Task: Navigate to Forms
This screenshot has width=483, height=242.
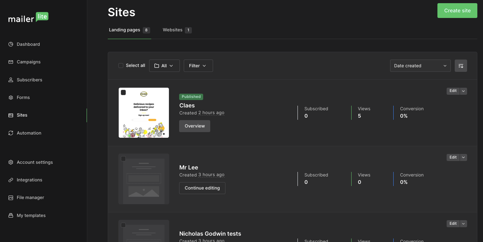Action: (23, 97)
